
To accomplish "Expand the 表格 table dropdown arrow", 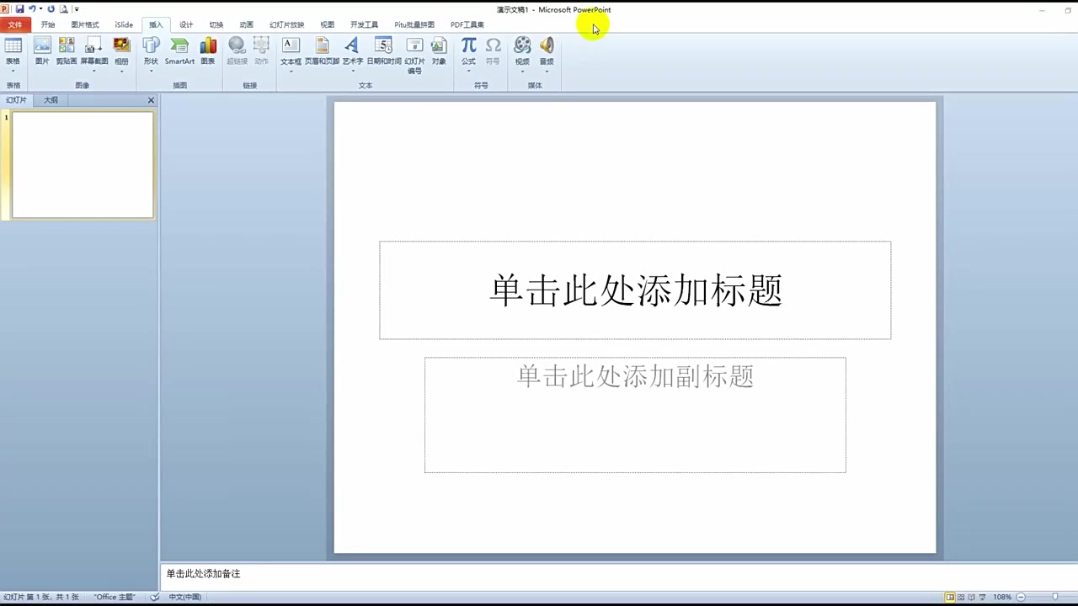I will pos(13,71).
